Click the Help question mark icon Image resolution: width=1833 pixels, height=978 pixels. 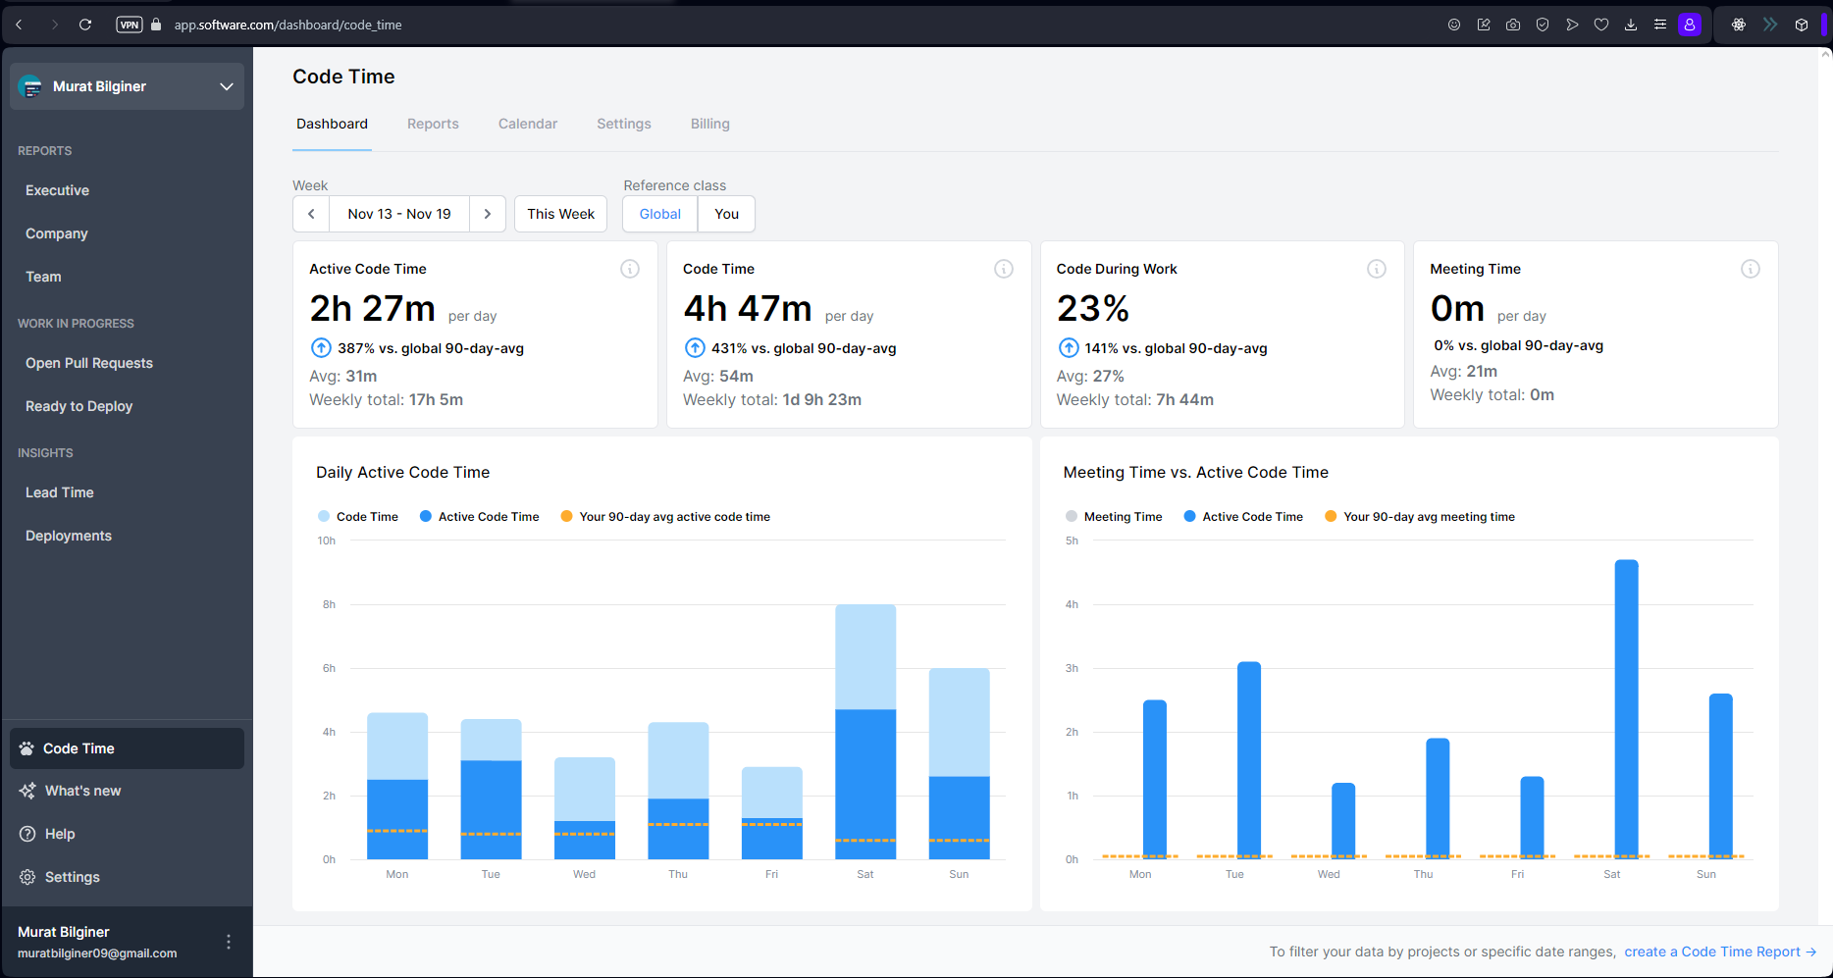[27, 834]
